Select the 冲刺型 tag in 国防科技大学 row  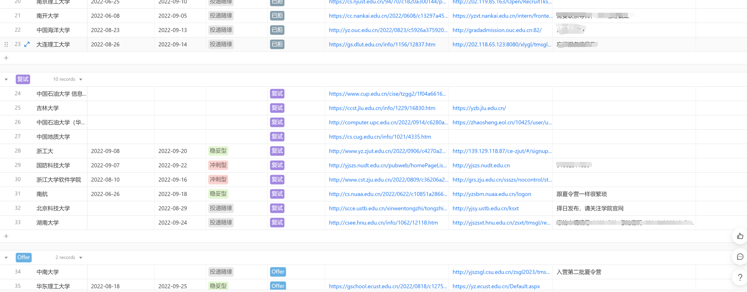pyautogui.click(x=218, y=165)
